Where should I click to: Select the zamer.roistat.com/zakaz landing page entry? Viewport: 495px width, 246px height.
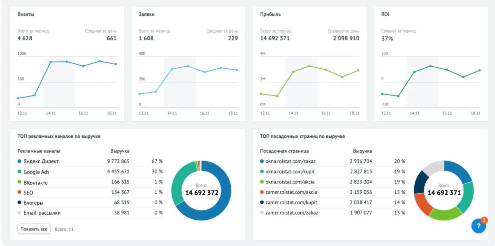(x=292, y=213)
